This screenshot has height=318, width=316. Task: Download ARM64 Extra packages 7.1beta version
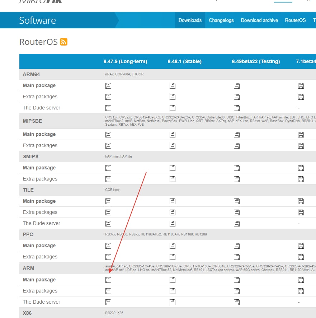pos(301,97)
